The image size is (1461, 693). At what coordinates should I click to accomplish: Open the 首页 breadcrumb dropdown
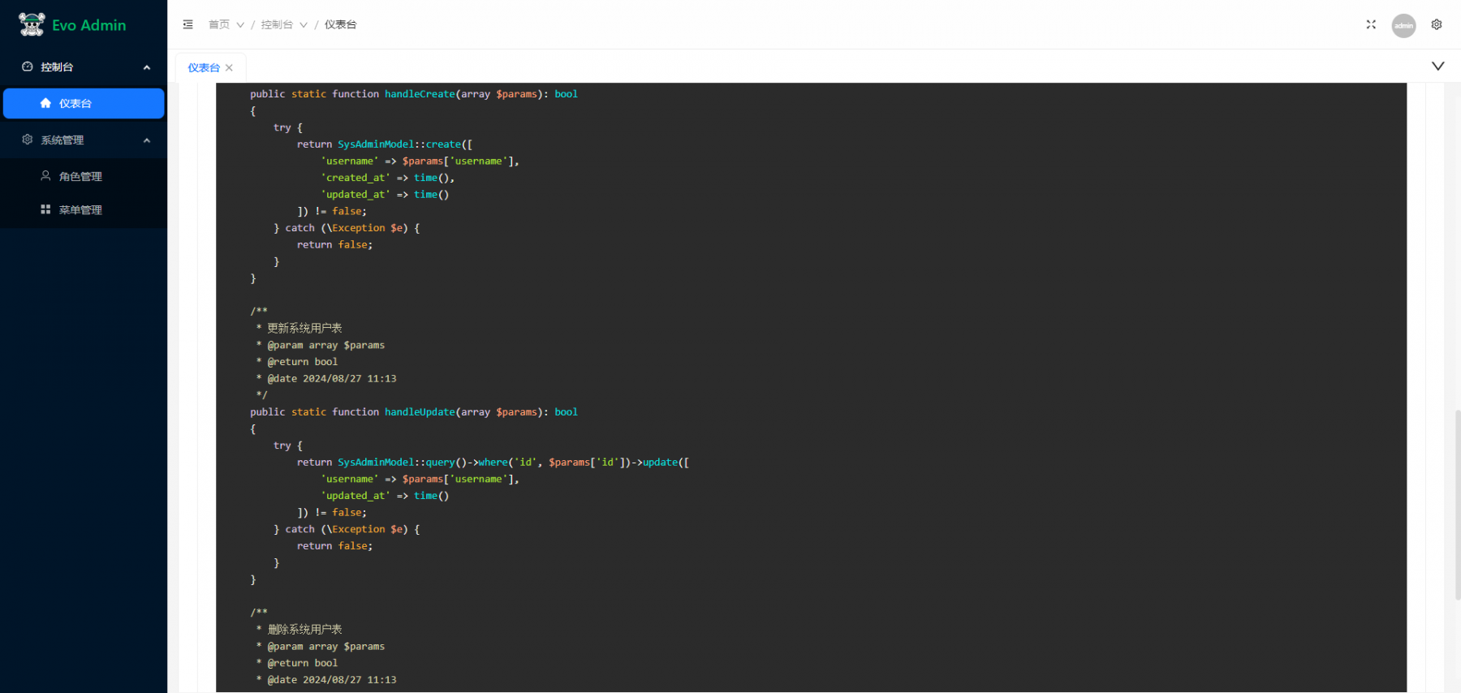226,24
